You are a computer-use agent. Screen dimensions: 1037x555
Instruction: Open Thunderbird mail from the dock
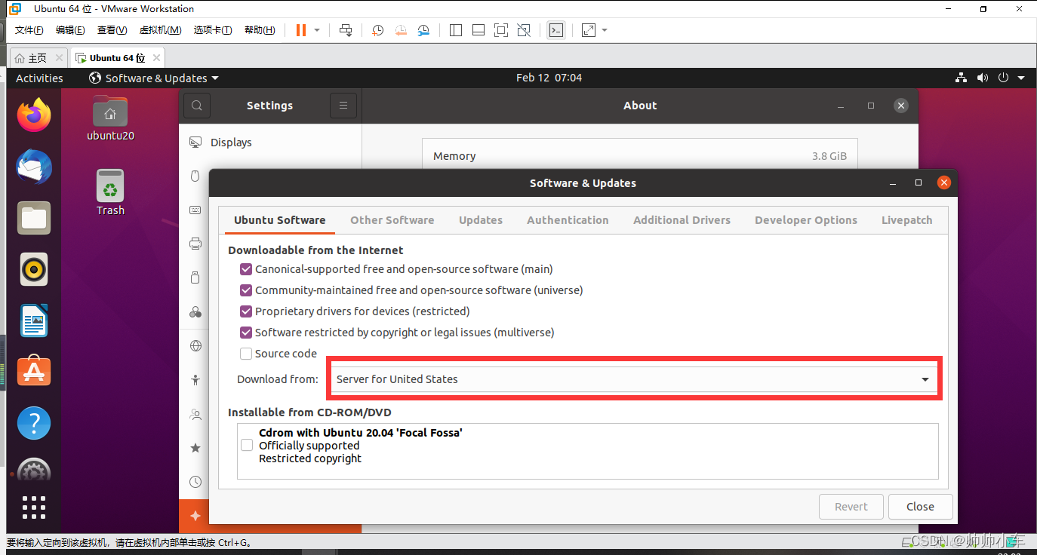[34, 167]
